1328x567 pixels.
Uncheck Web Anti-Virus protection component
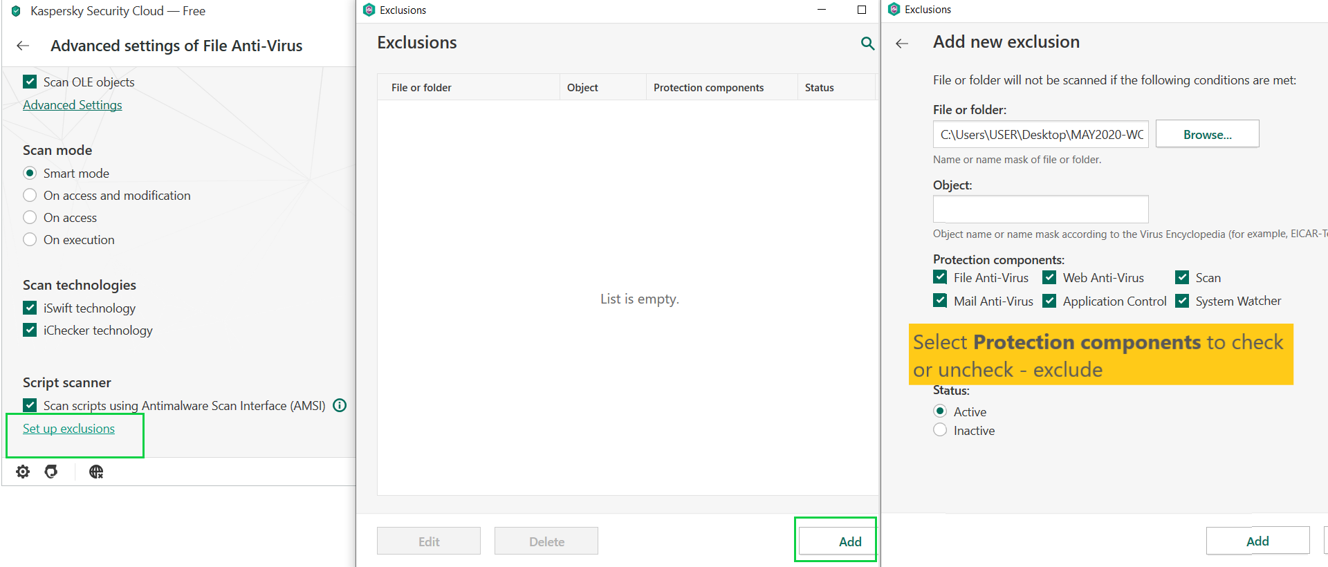[1049, 277]
